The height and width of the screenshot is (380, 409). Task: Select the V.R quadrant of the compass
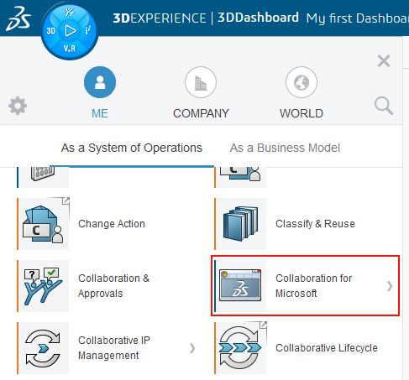pyautogui.click(x=70, y=49)
